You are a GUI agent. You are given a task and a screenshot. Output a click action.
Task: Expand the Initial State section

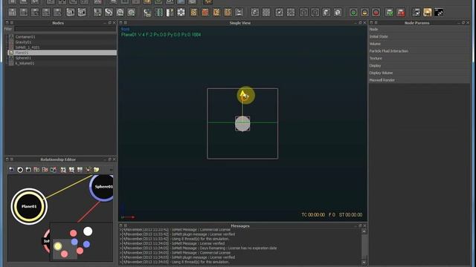click(x=419, y=36)
